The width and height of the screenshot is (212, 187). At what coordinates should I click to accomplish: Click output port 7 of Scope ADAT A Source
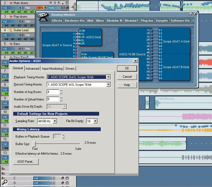76,53
